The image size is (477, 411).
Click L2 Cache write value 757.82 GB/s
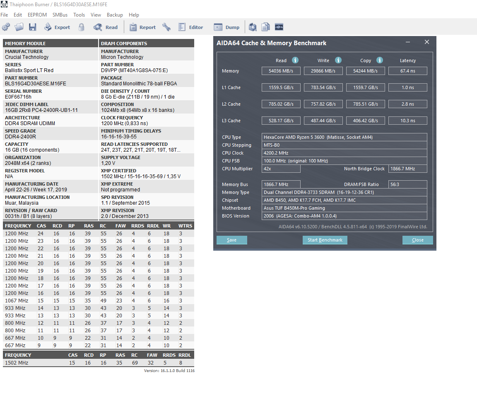coord(323,104)
